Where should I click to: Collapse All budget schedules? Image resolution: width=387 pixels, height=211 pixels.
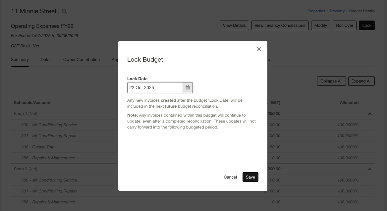[331, 81]
